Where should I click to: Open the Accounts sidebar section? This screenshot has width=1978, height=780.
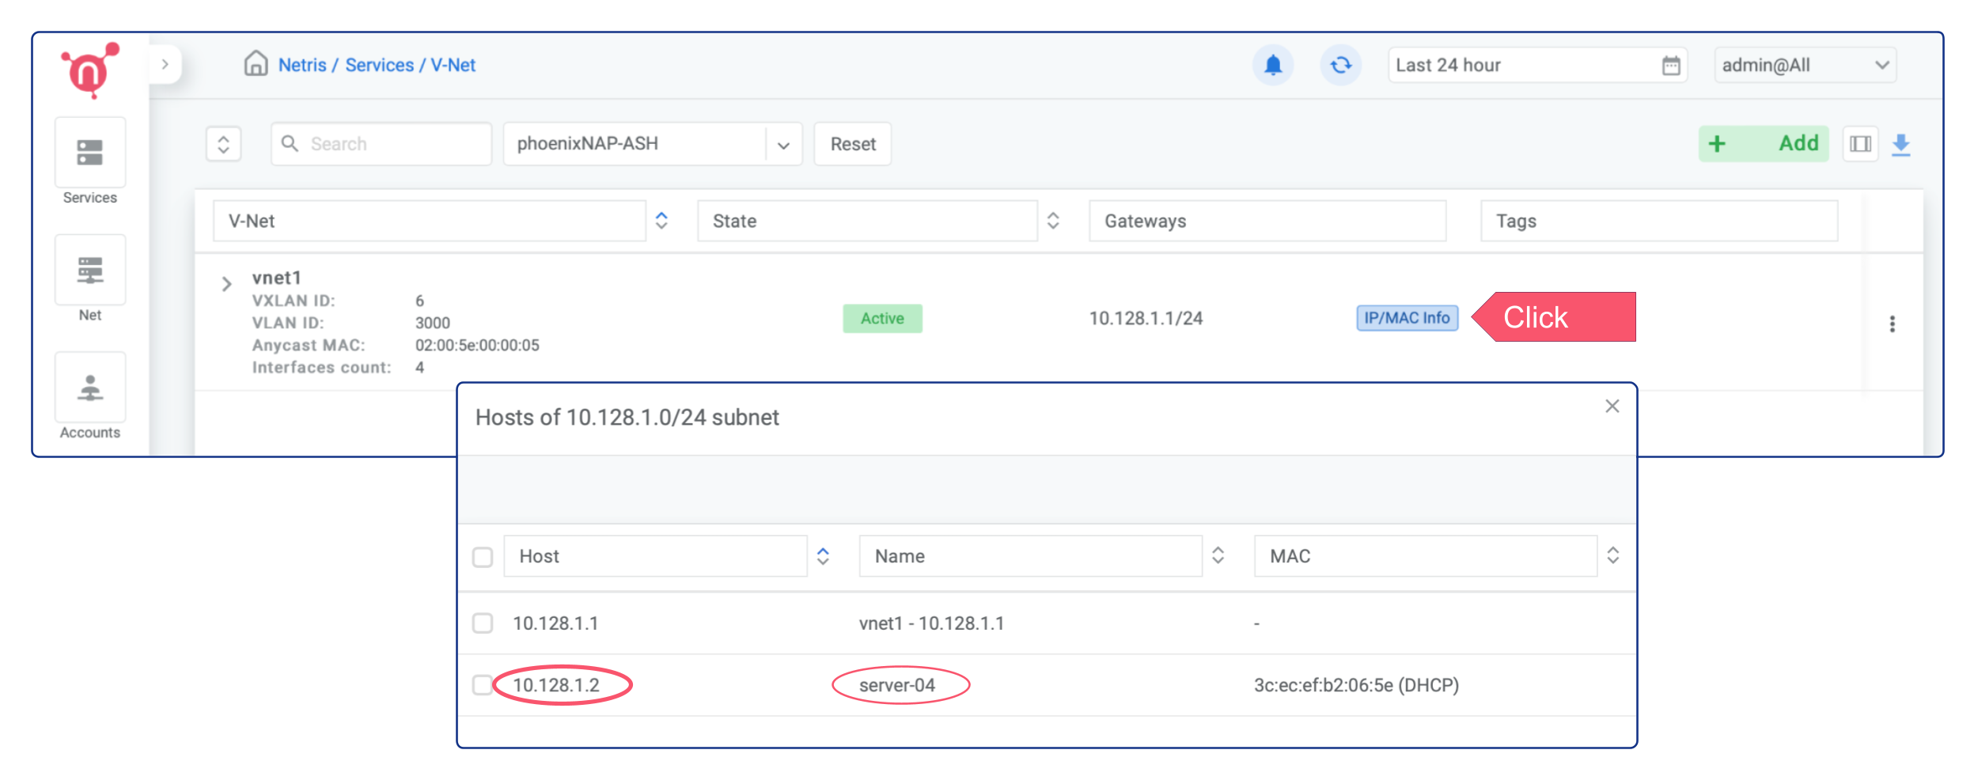coord(90,388)
